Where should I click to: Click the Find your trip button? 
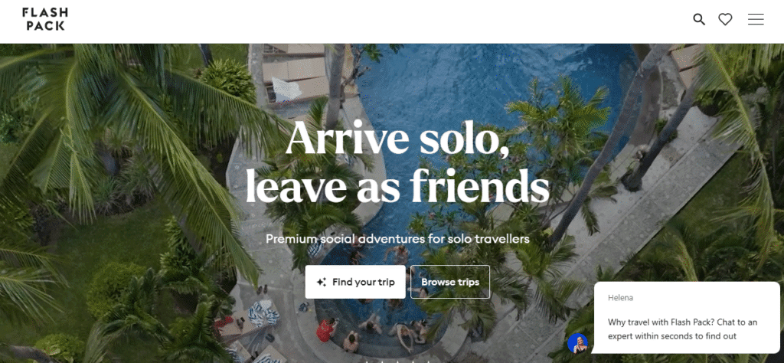355,282
